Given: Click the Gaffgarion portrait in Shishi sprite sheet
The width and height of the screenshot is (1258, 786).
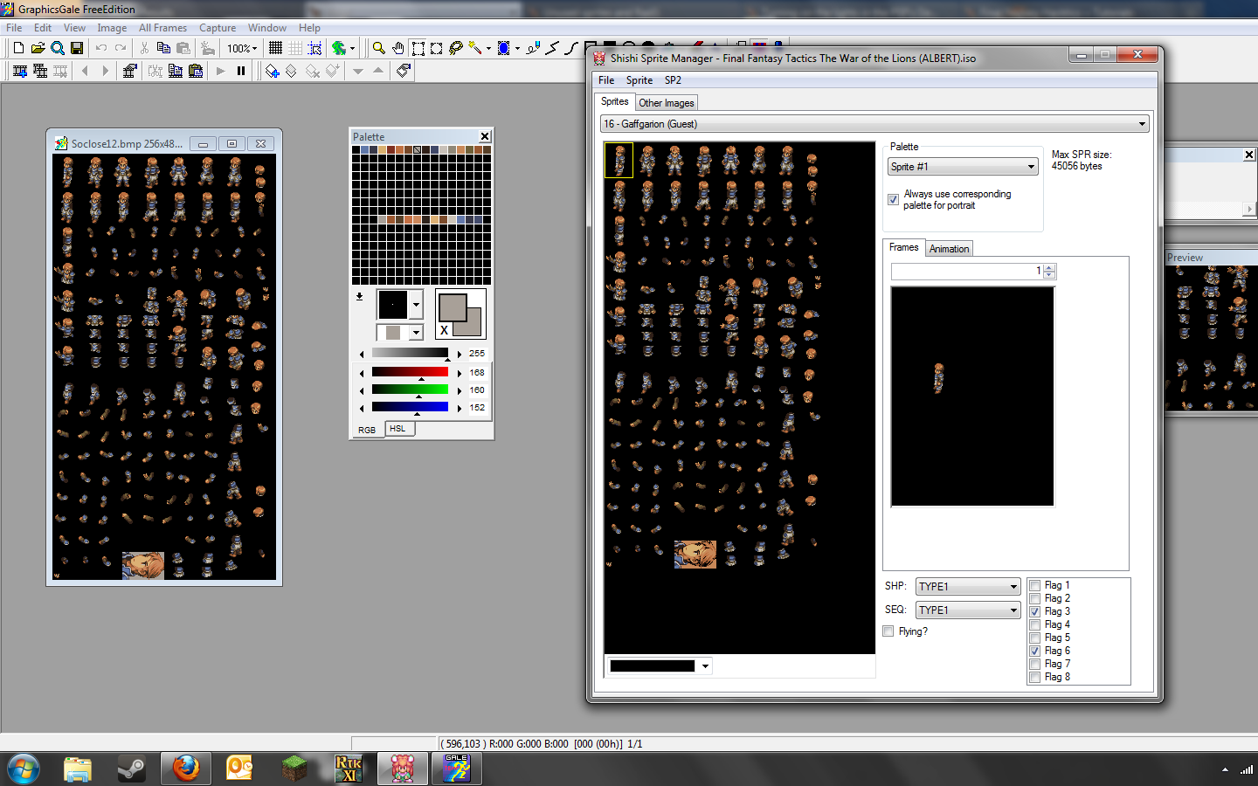Looking at the screenshot, I should (695, 555).
